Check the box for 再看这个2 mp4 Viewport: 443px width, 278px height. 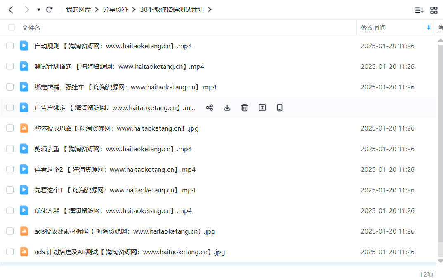[10, 169]
